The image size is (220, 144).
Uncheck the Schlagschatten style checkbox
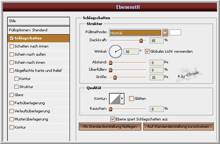pos(11,38)
